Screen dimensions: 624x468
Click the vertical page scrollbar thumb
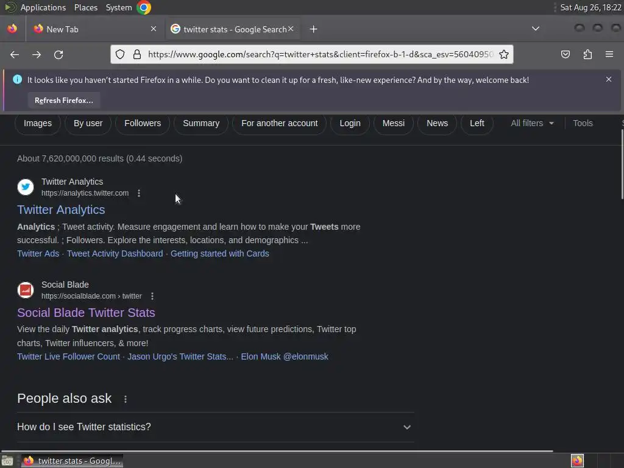pos(622,164)
